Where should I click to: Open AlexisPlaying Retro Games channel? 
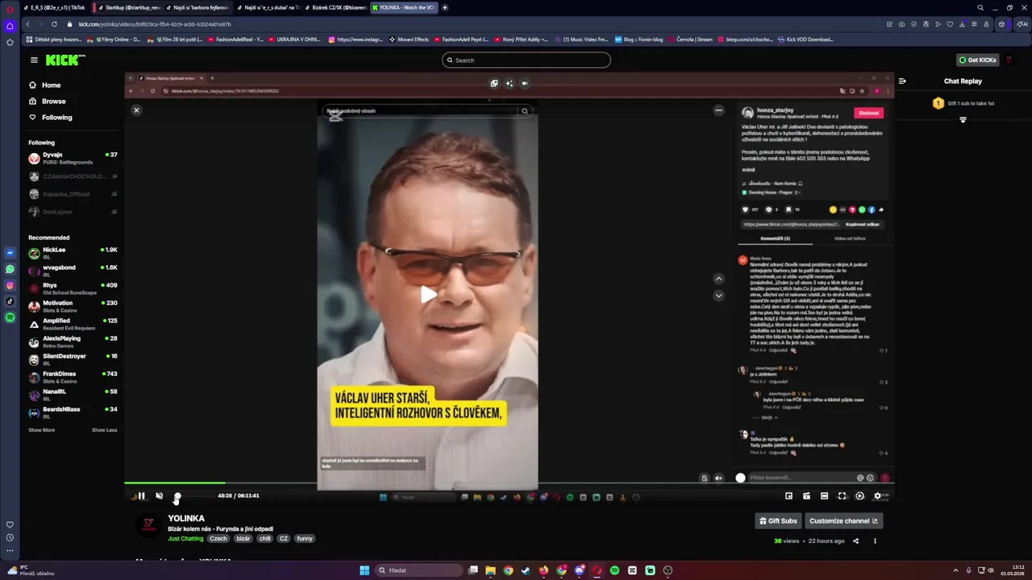73,342
